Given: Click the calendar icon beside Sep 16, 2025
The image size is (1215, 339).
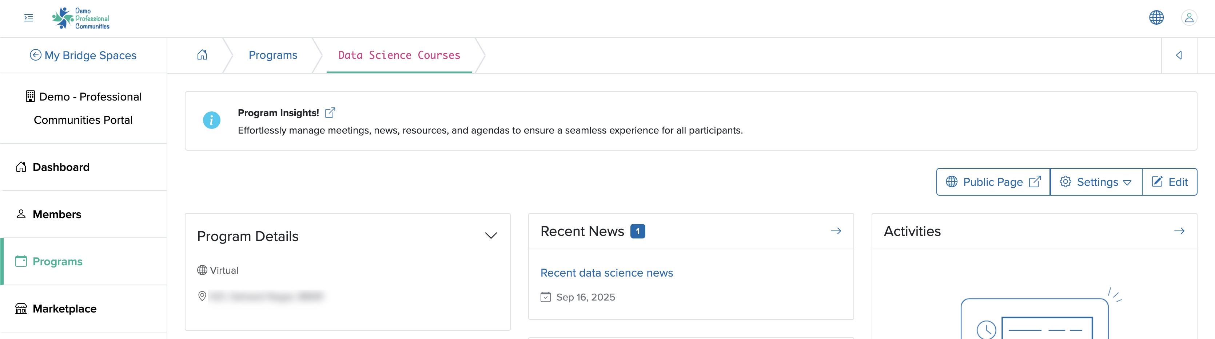Looking at the screenshot, I should pos(546,297).
